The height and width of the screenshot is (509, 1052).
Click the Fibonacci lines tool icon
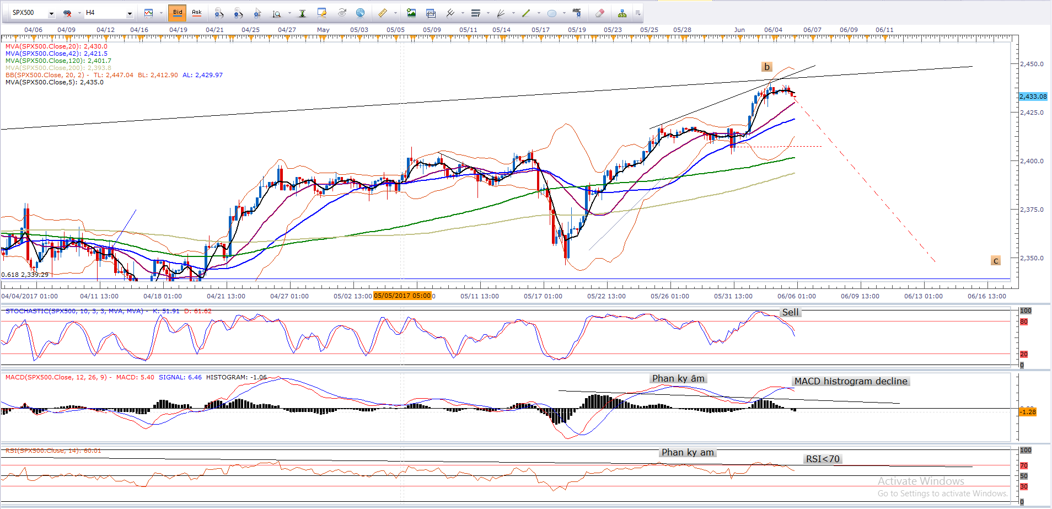tap(476, 13)
